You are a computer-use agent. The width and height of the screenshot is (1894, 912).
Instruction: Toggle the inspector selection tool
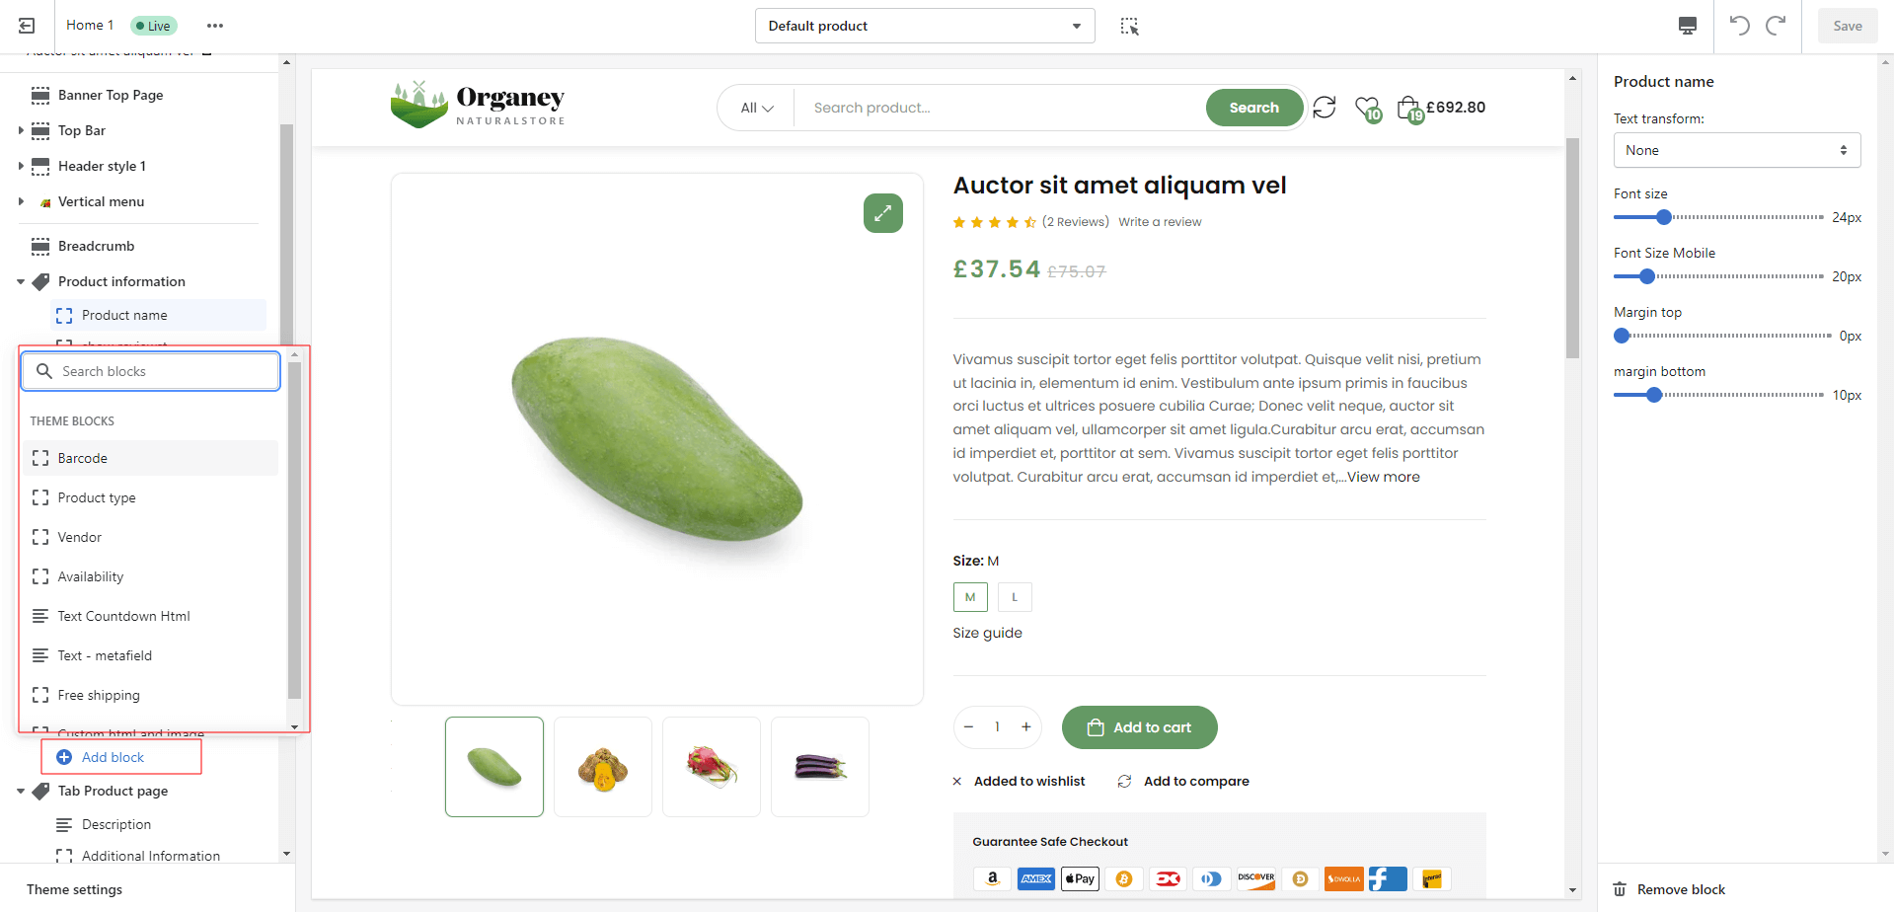pyautogui.click(x=1129, y=26)
